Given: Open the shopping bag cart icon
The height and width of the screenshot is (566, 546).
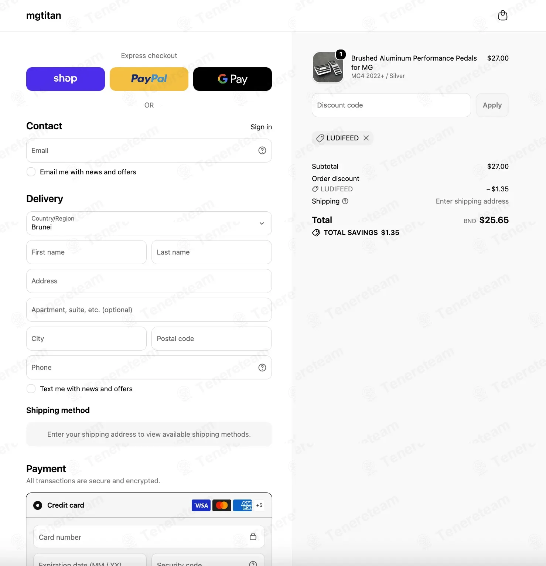Looking at the screenshot, I should click(502, 16).
